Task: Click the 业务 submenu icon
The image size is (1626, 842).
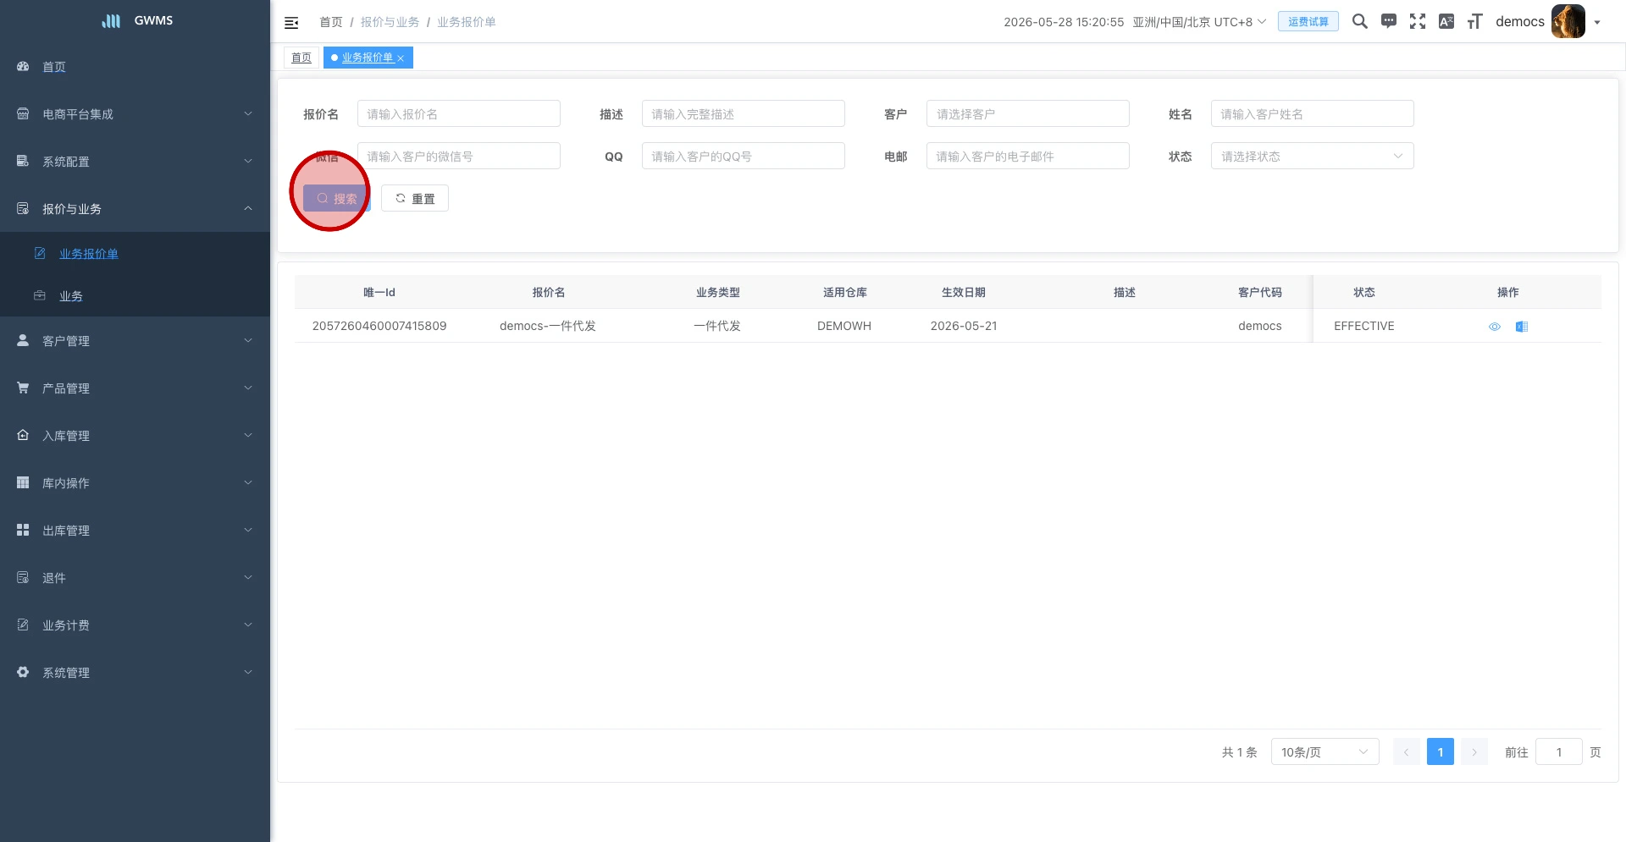Action: [x=40, y=295]
